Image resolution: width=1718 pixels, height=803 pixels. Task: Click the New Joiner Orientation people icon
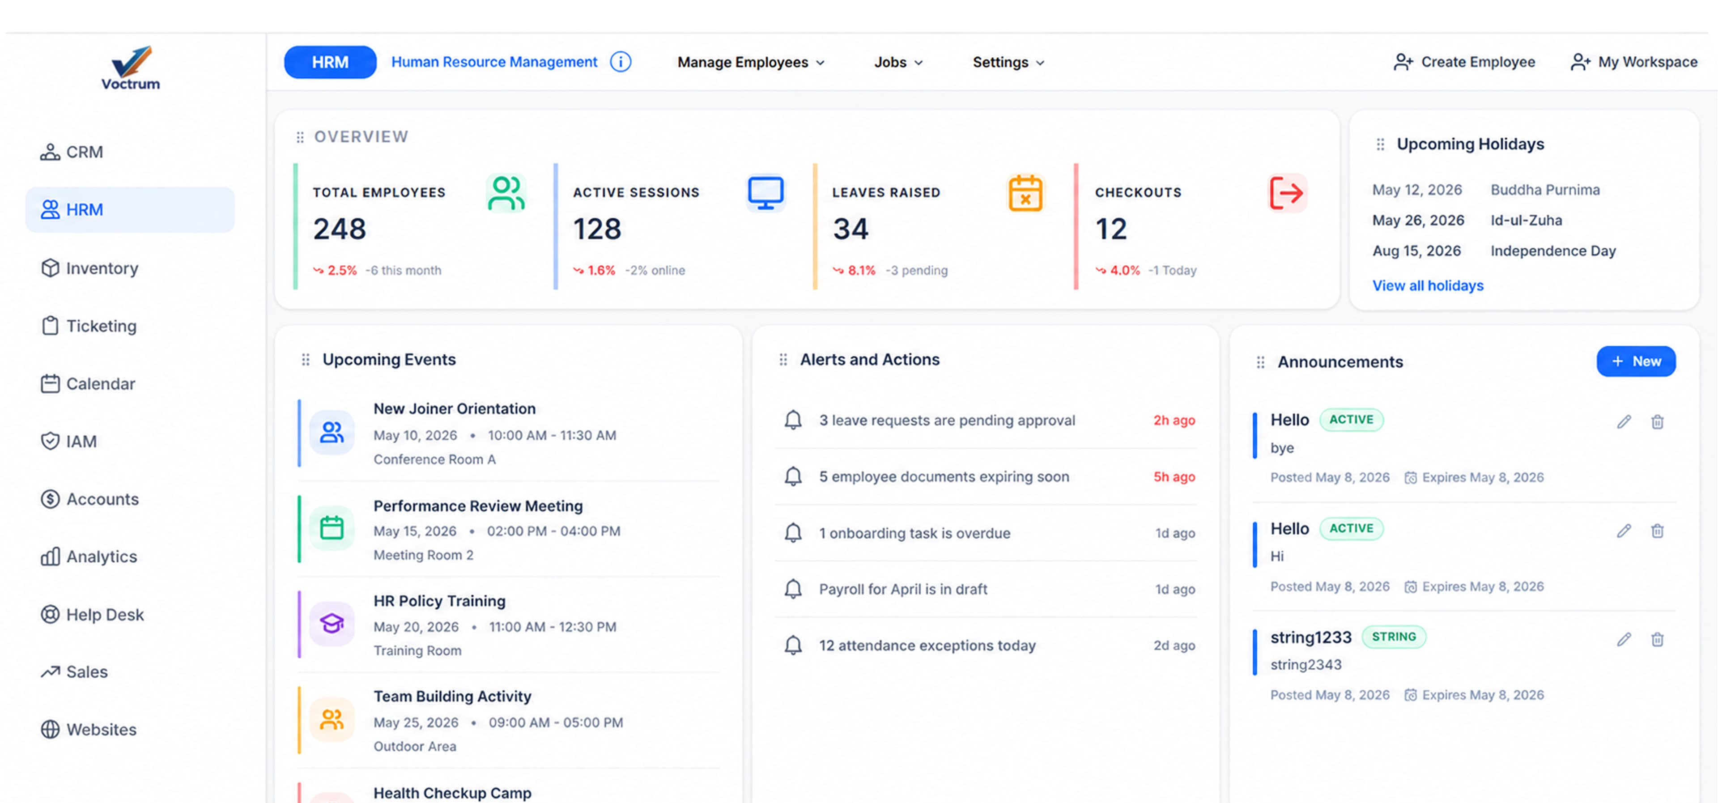(332, 433)
